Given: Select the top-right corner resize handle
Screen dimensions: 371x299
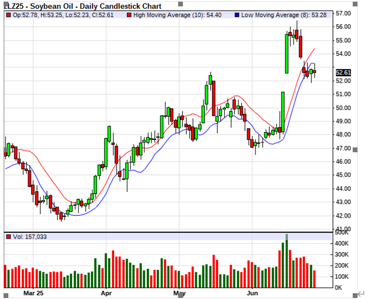Looking at the screenshot, I should tap(355, 4).
